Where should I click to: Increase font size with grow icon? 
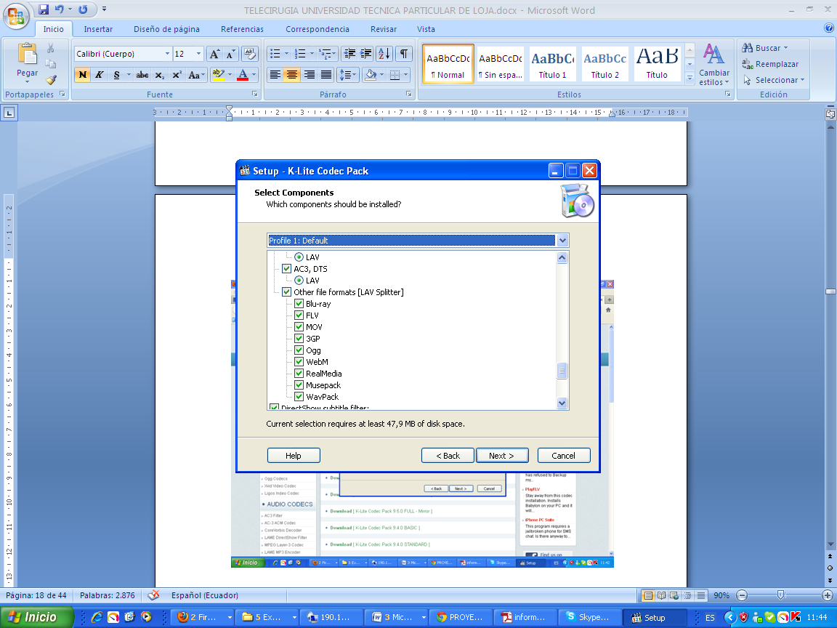pyautogui.click(x=214, y=54)
